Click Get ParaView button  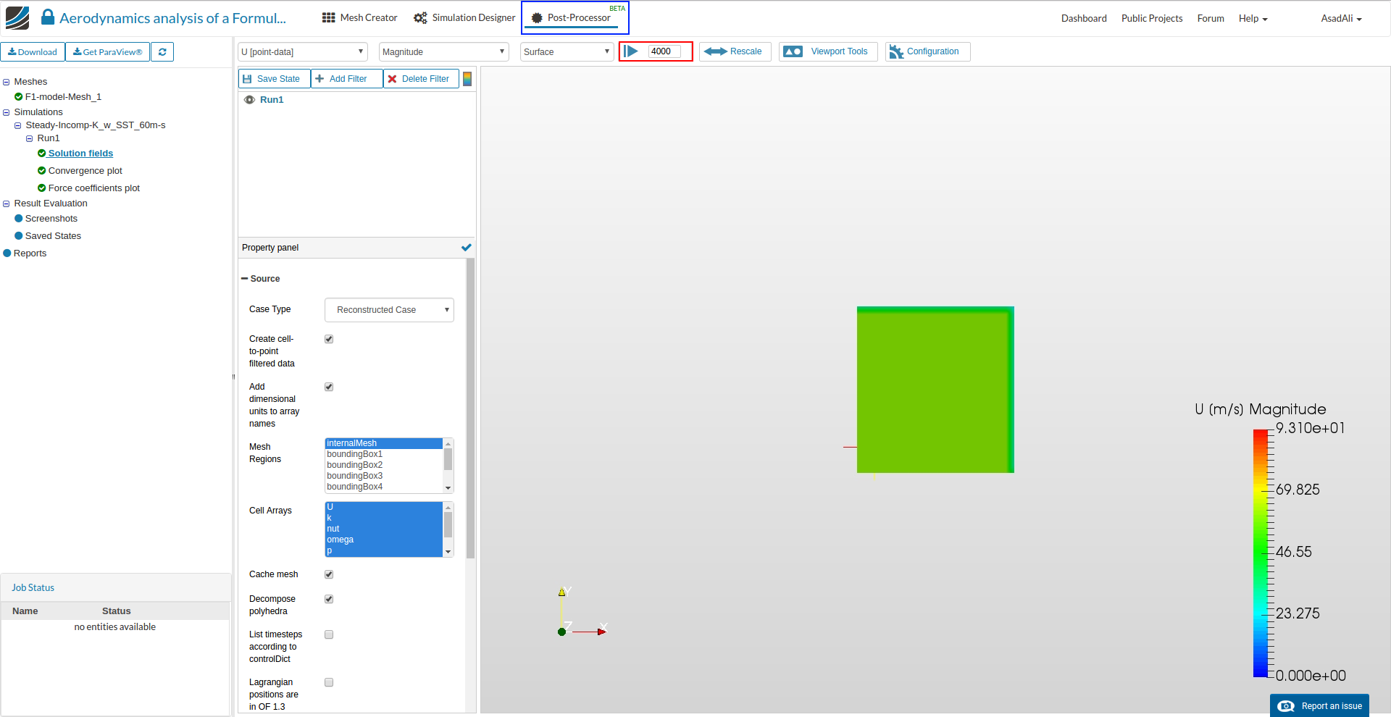[108, 52]
